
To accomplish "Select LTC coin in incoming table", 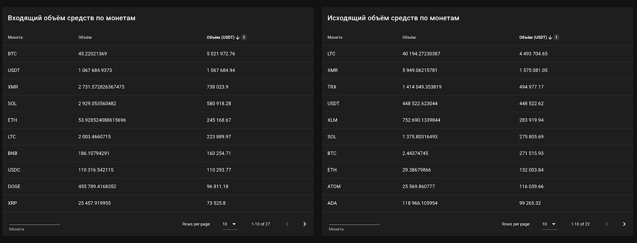I will [x=12, y=137].
